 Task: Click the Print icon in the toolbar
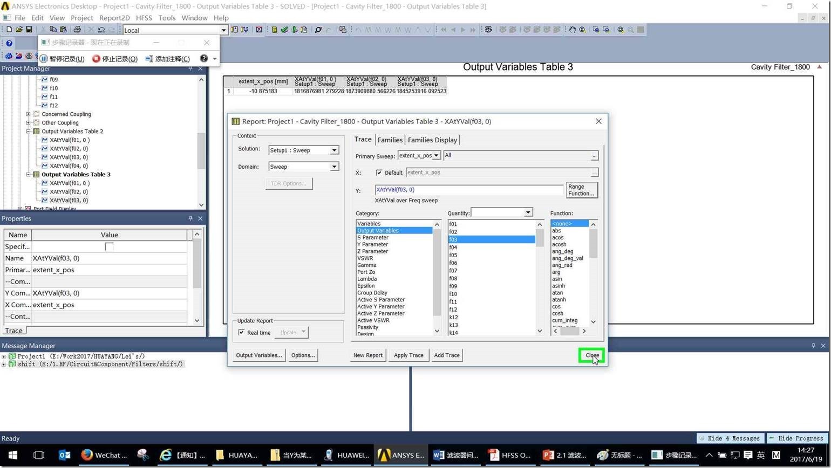(77, 30)
